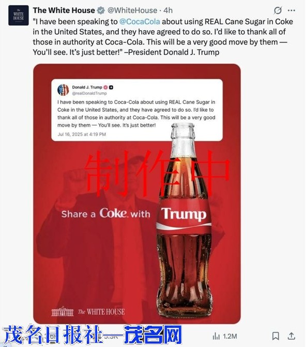This screenshot has width=306, height=347.
Task: Open the Grok slashed-circle icon
Action: 278,10
